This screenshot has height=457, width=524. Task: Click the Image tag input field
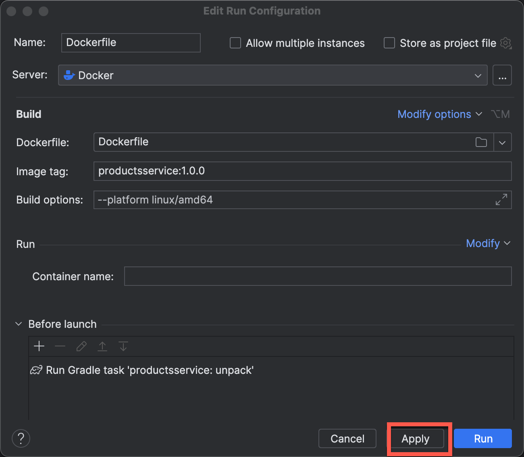(x=303, y=171)
